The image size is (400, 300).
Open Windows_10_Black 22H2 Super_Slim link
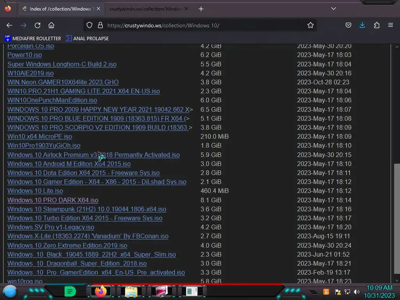point(91,254)
